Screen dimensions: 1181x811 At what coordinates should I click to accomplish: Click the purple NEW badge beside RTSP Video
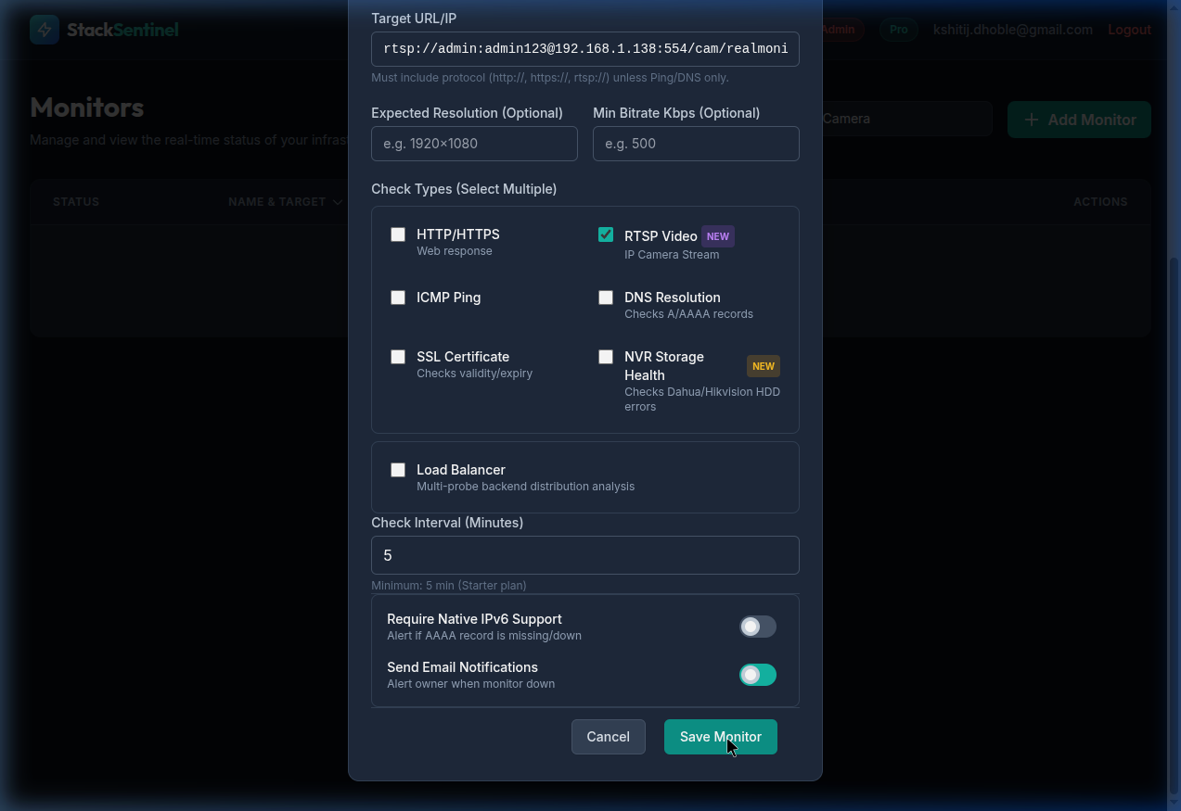(718, 236)
